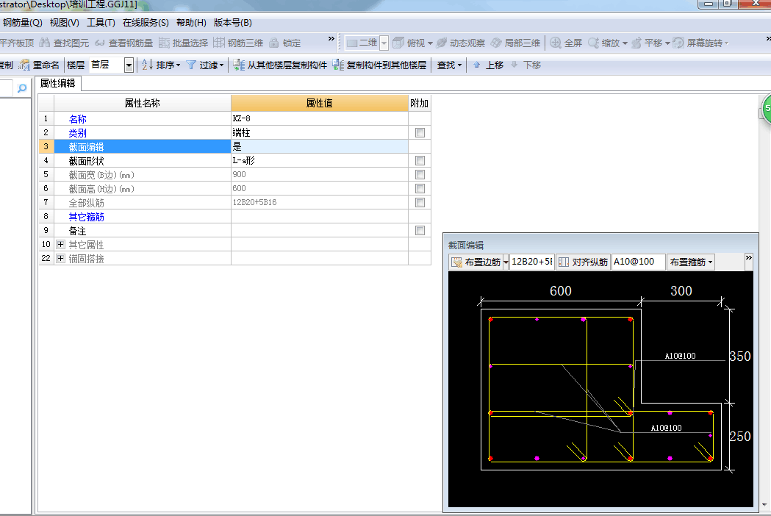Click the 锁定 lock icon
Viewport: 771px width, 516px height.
pos(274,43)
